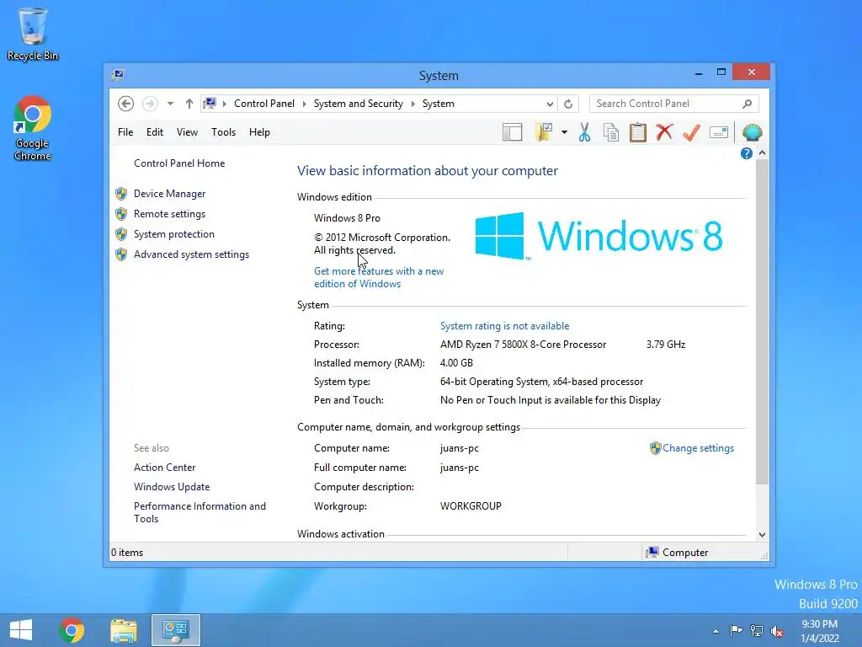
Task: Open Remote settings link
Action: tap(169, 214)
